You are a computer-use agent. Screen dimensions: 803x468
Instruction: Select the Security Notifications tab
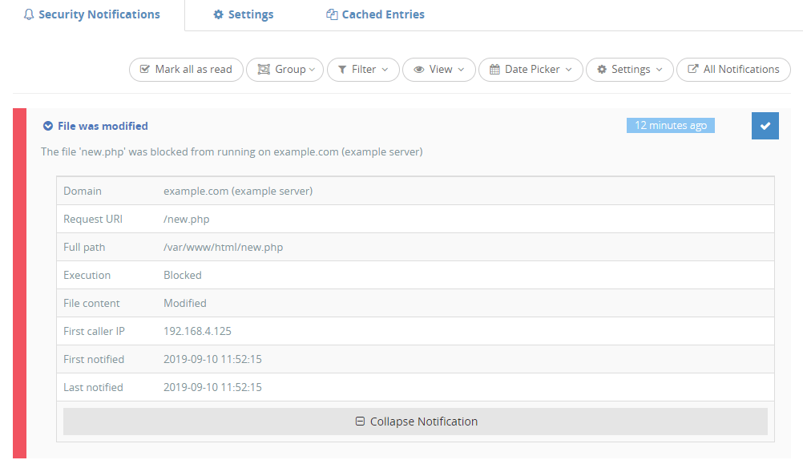click(92, 14)
